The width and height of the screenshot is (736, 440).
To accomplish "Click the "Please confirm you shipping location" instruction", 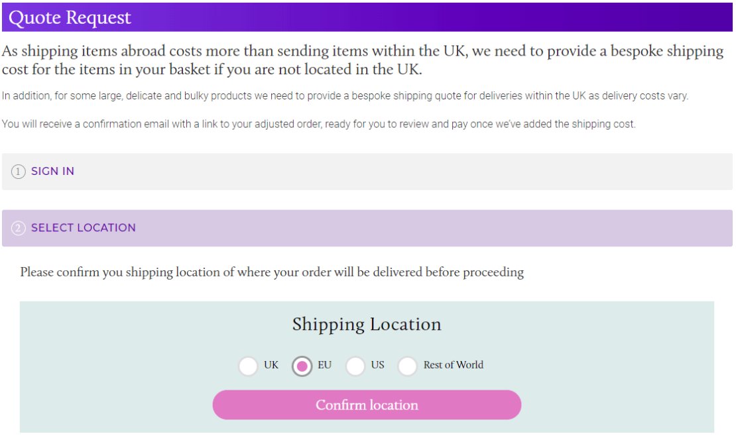I will pyautogui.click(x=272, y=272).
